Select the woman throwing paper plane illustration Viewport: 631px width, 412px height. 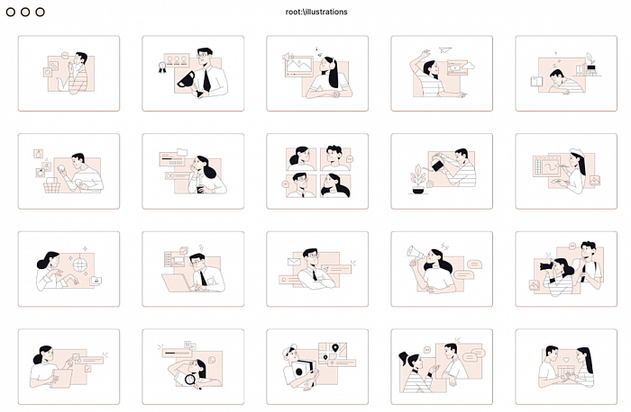(442, 74)
